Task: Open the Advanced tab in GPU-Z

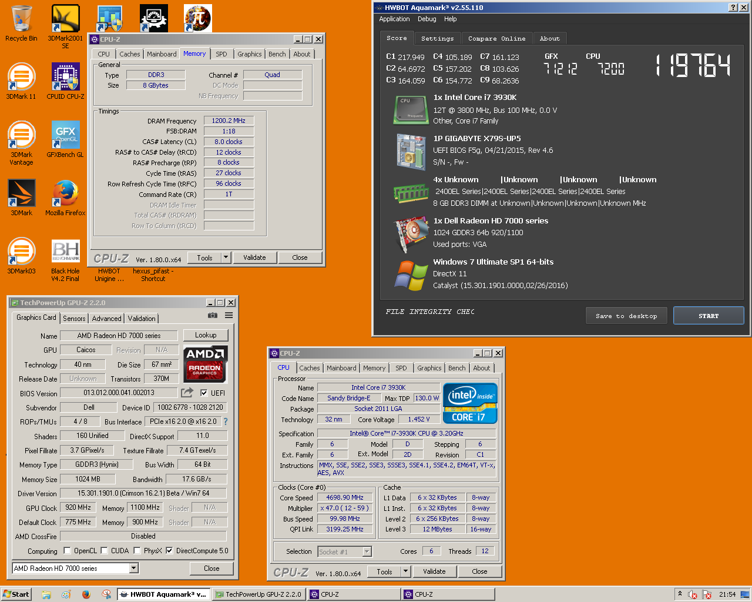Action: [x=106, y=319]
